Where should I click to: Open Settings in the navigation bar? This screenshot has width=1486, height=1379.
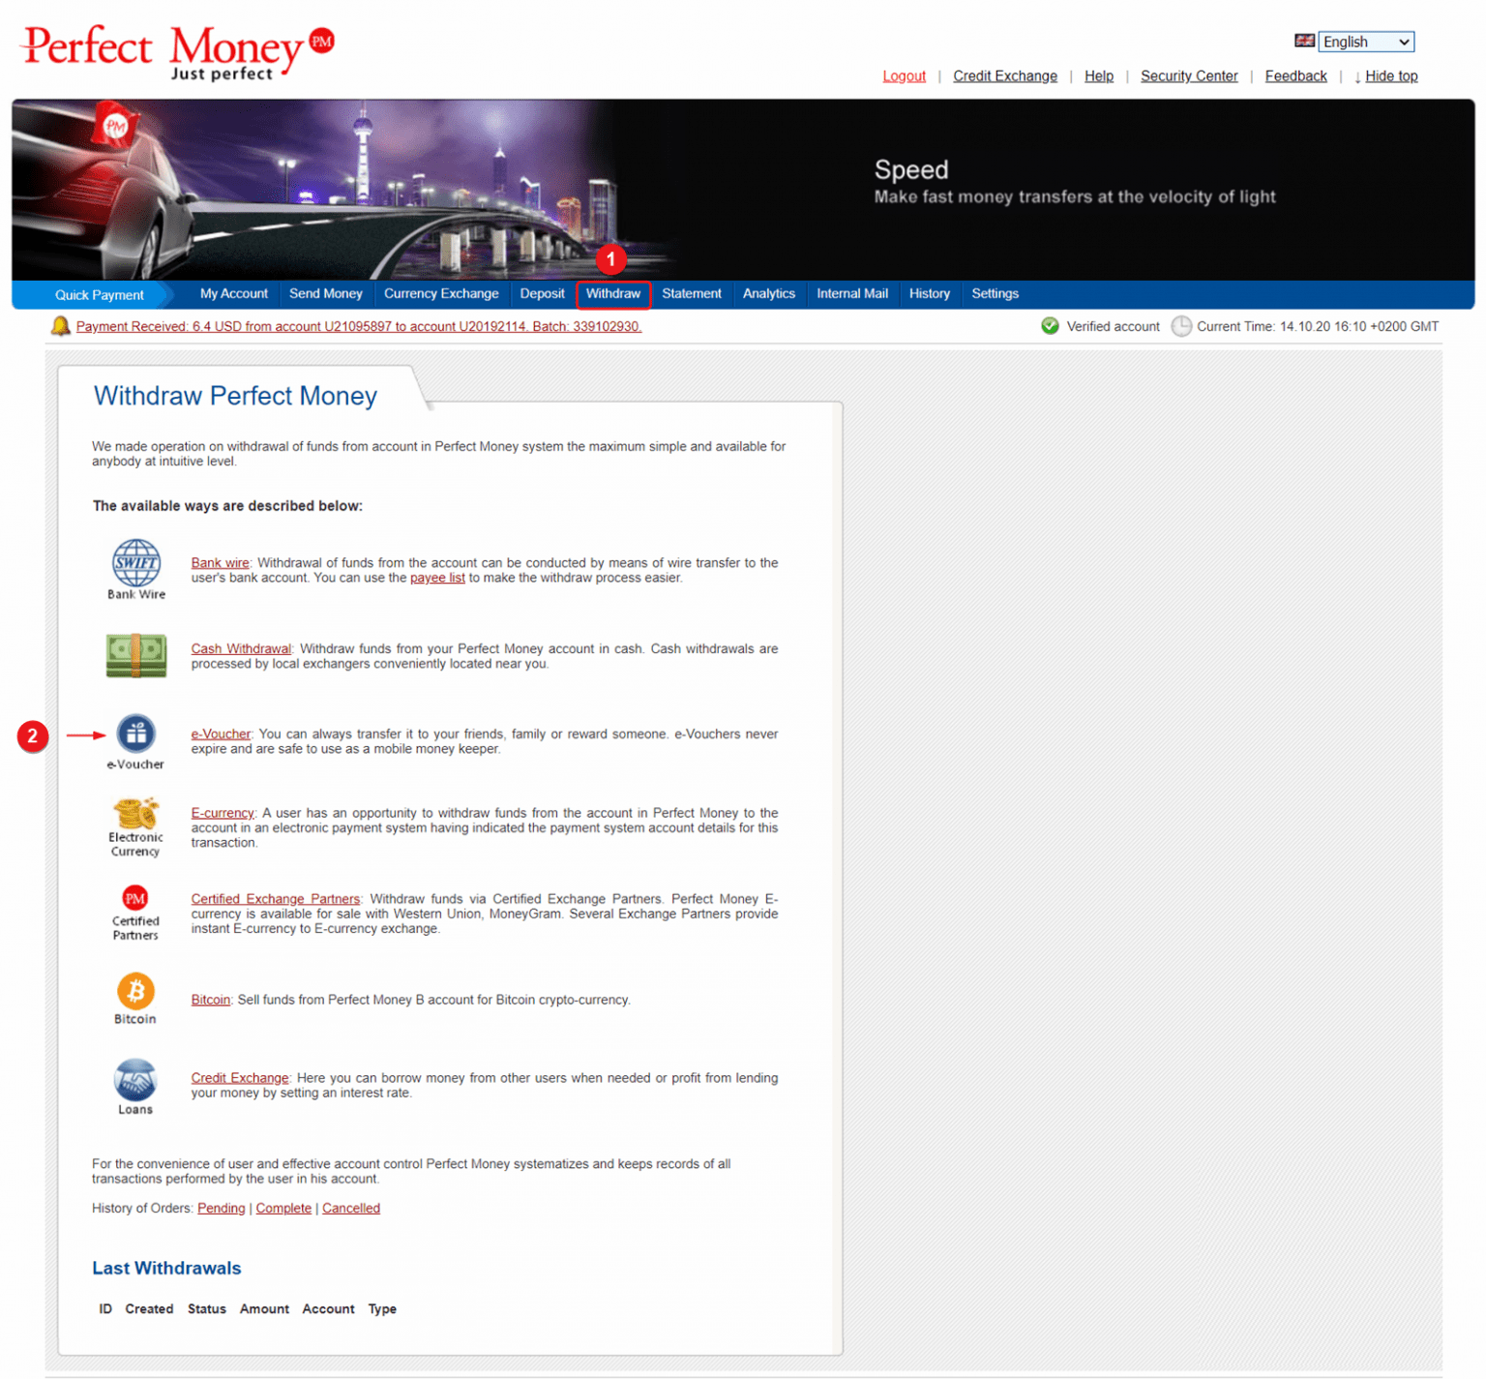(x=995, y=293)
